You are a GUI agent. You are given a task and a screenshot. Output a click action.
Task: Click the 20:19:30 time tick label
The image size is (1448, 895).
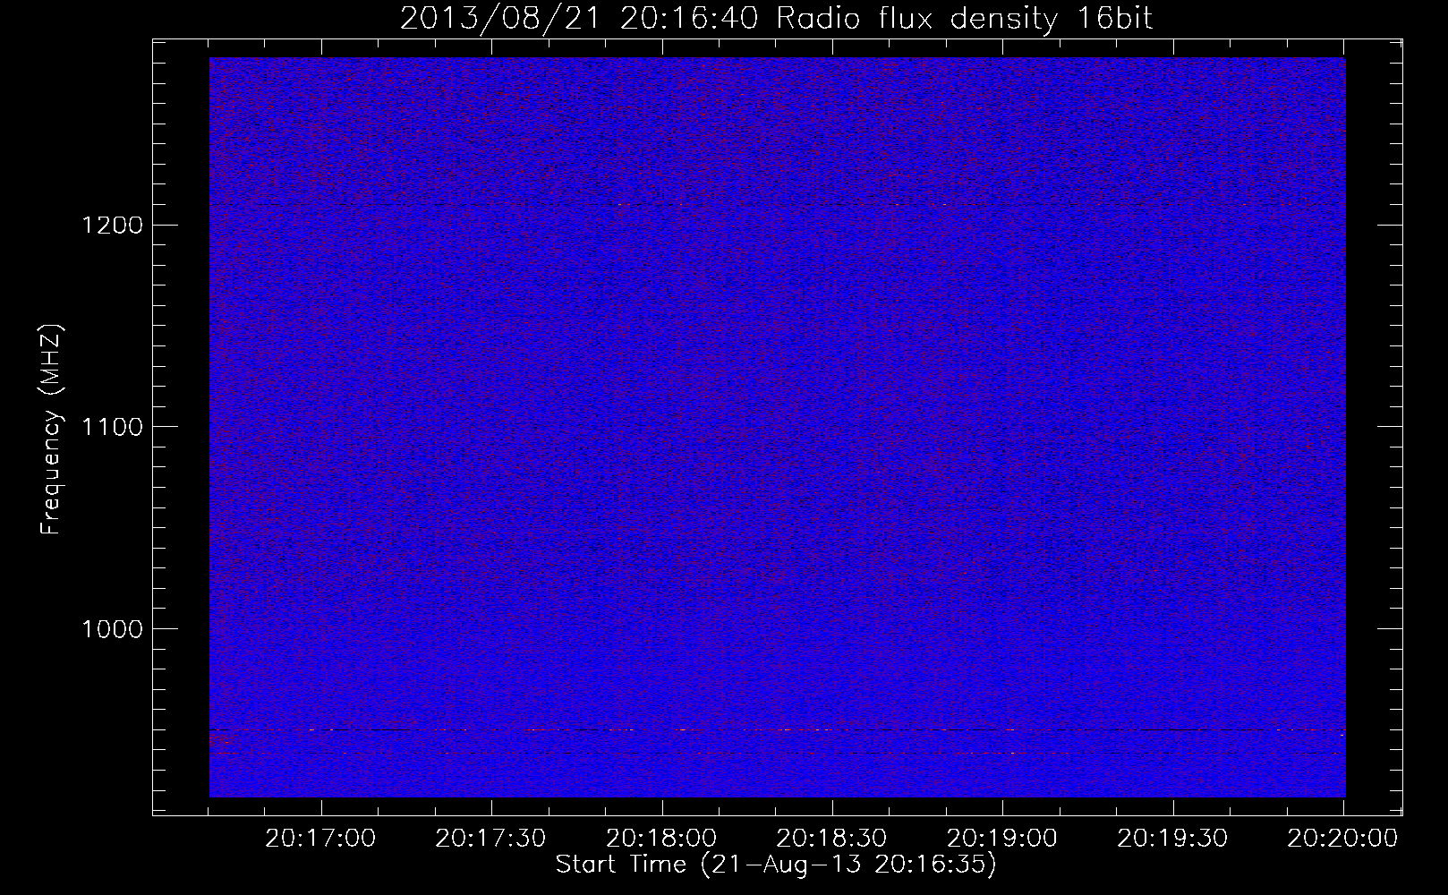click(x=1173, y=839)
